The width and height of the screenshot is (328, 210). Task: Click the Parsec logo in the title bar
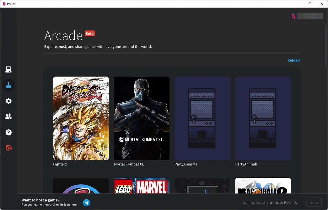[4, 4]
